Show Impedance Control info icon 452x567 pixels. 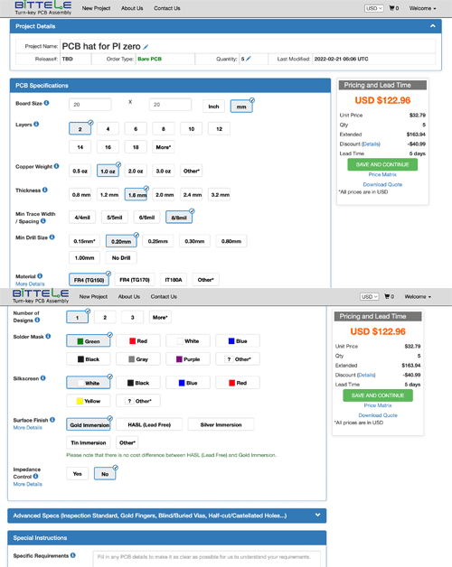click(35, 476)
